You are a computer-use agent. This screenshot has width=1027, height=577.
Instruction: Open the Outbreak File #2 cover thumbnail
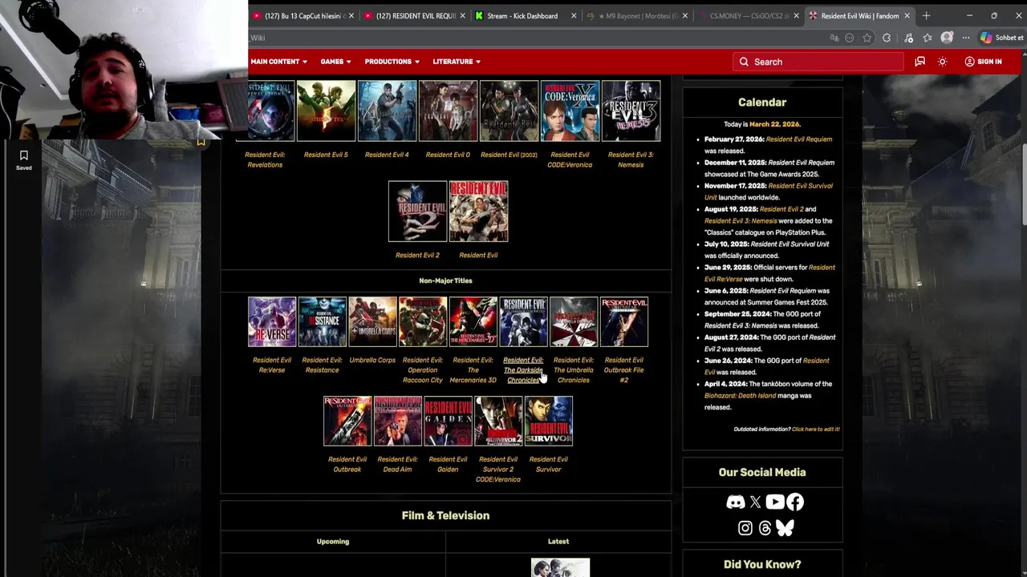[624, 321]
